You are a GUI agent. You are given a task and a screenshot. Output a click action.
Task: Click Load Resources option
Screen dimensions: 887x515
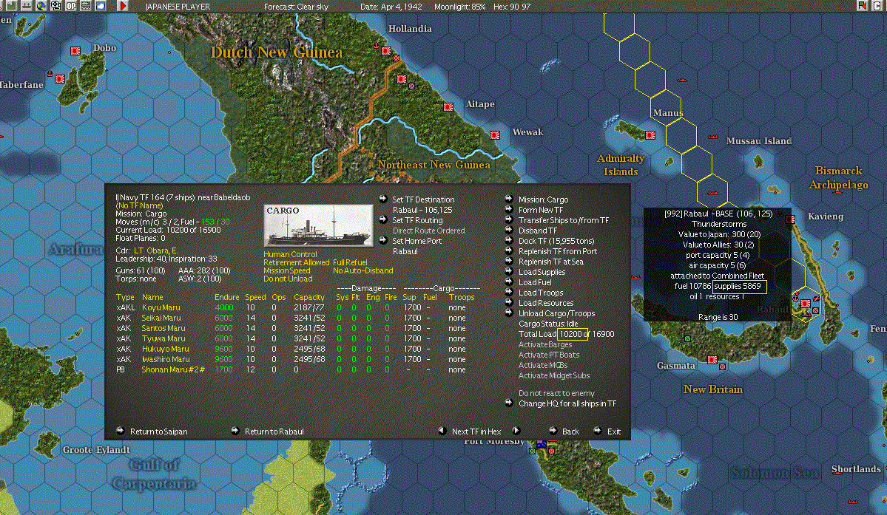click(546, 303)
